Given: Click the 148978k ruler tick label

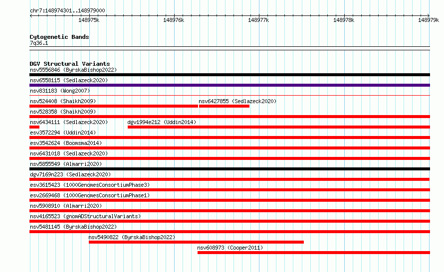Looking at the screenshot, I should click(x=344, y=20).
